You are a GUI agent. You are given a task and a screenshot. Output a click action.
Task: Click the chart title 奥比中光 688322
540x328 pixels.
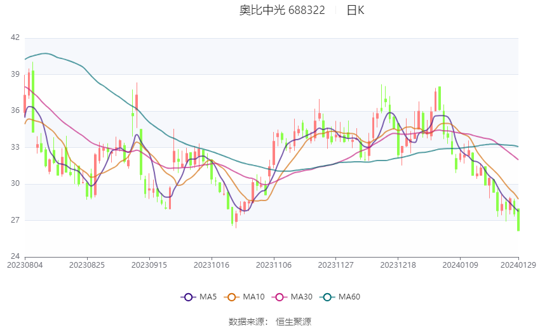tap(282, 10)
